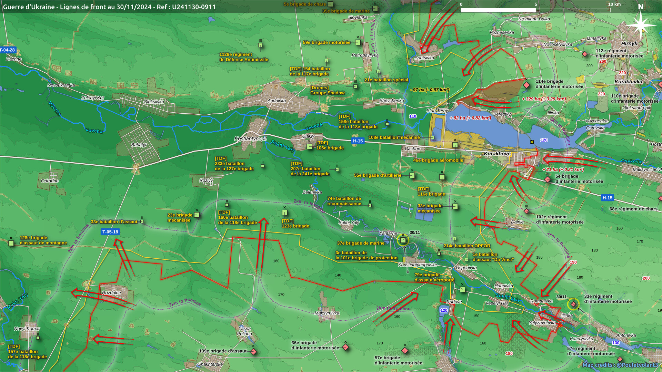This screenshot has width=662, height=372.
Task: Click the 5e brigade d'infanterie motorisée diamond
Action: pos(548,179)
